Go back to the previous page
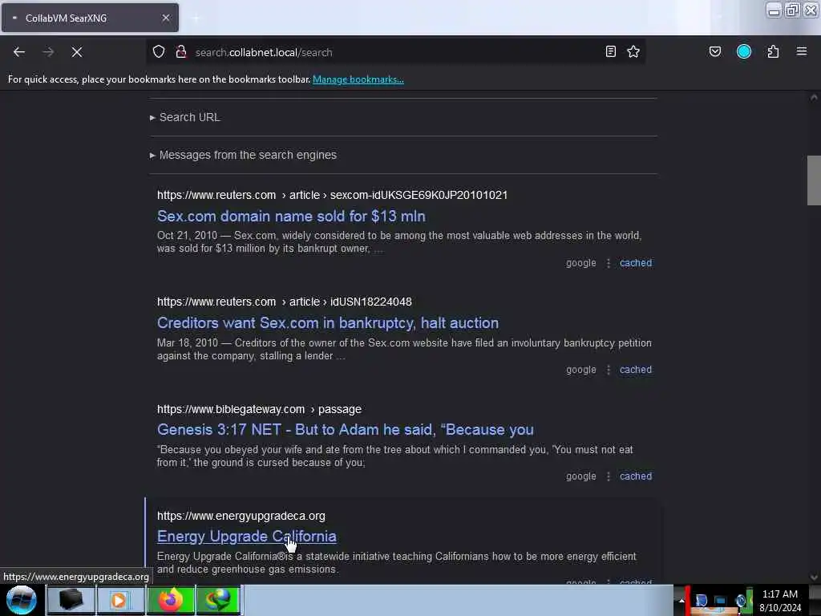 (19, 52)
